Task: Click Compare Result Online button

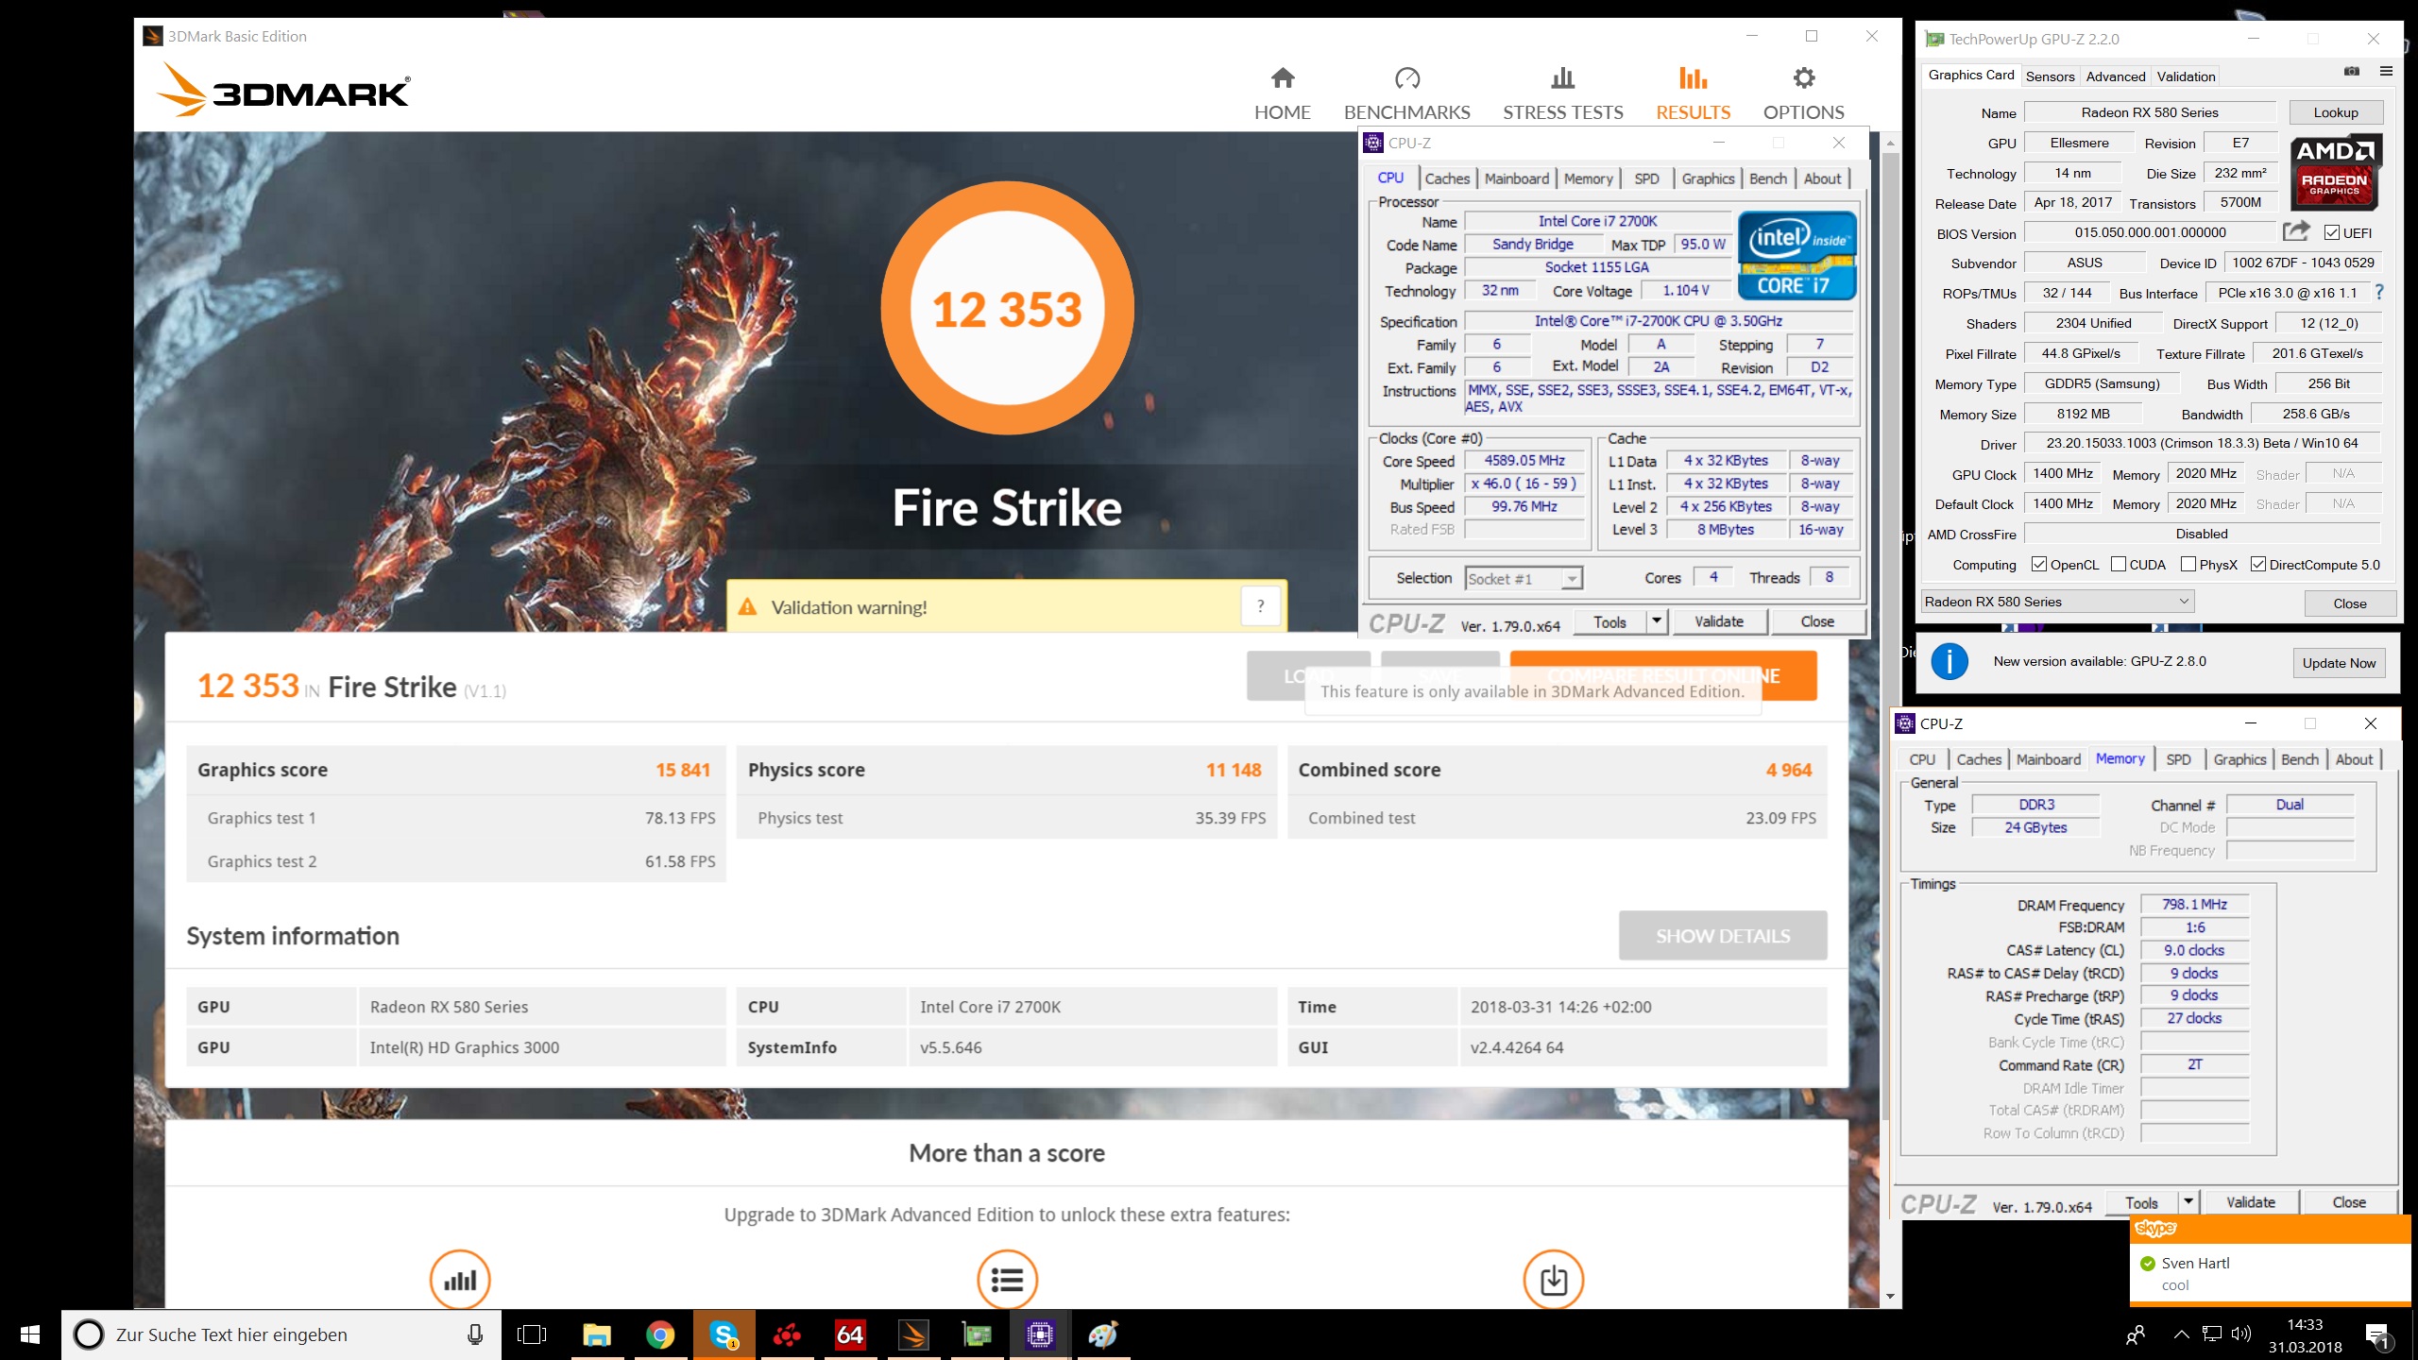Action: (1662, 675)
